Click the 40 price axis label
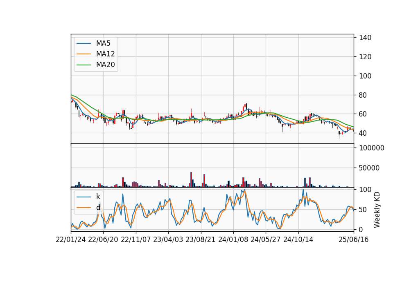The height and width of the screenshot is (282, 393). click(x=363, y=133)
